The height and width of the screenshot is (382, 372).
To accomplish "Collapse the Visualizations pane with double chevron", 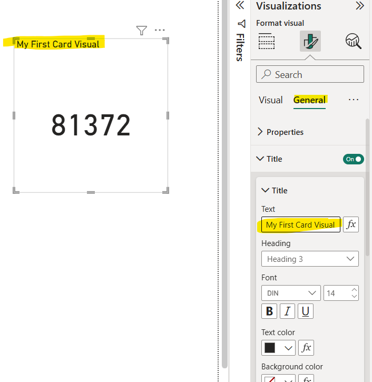I will 360,6.
